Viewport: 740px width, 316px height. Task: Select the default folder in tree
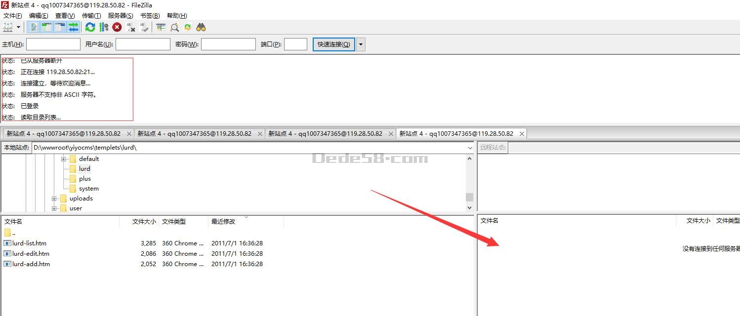coord(89,159)
